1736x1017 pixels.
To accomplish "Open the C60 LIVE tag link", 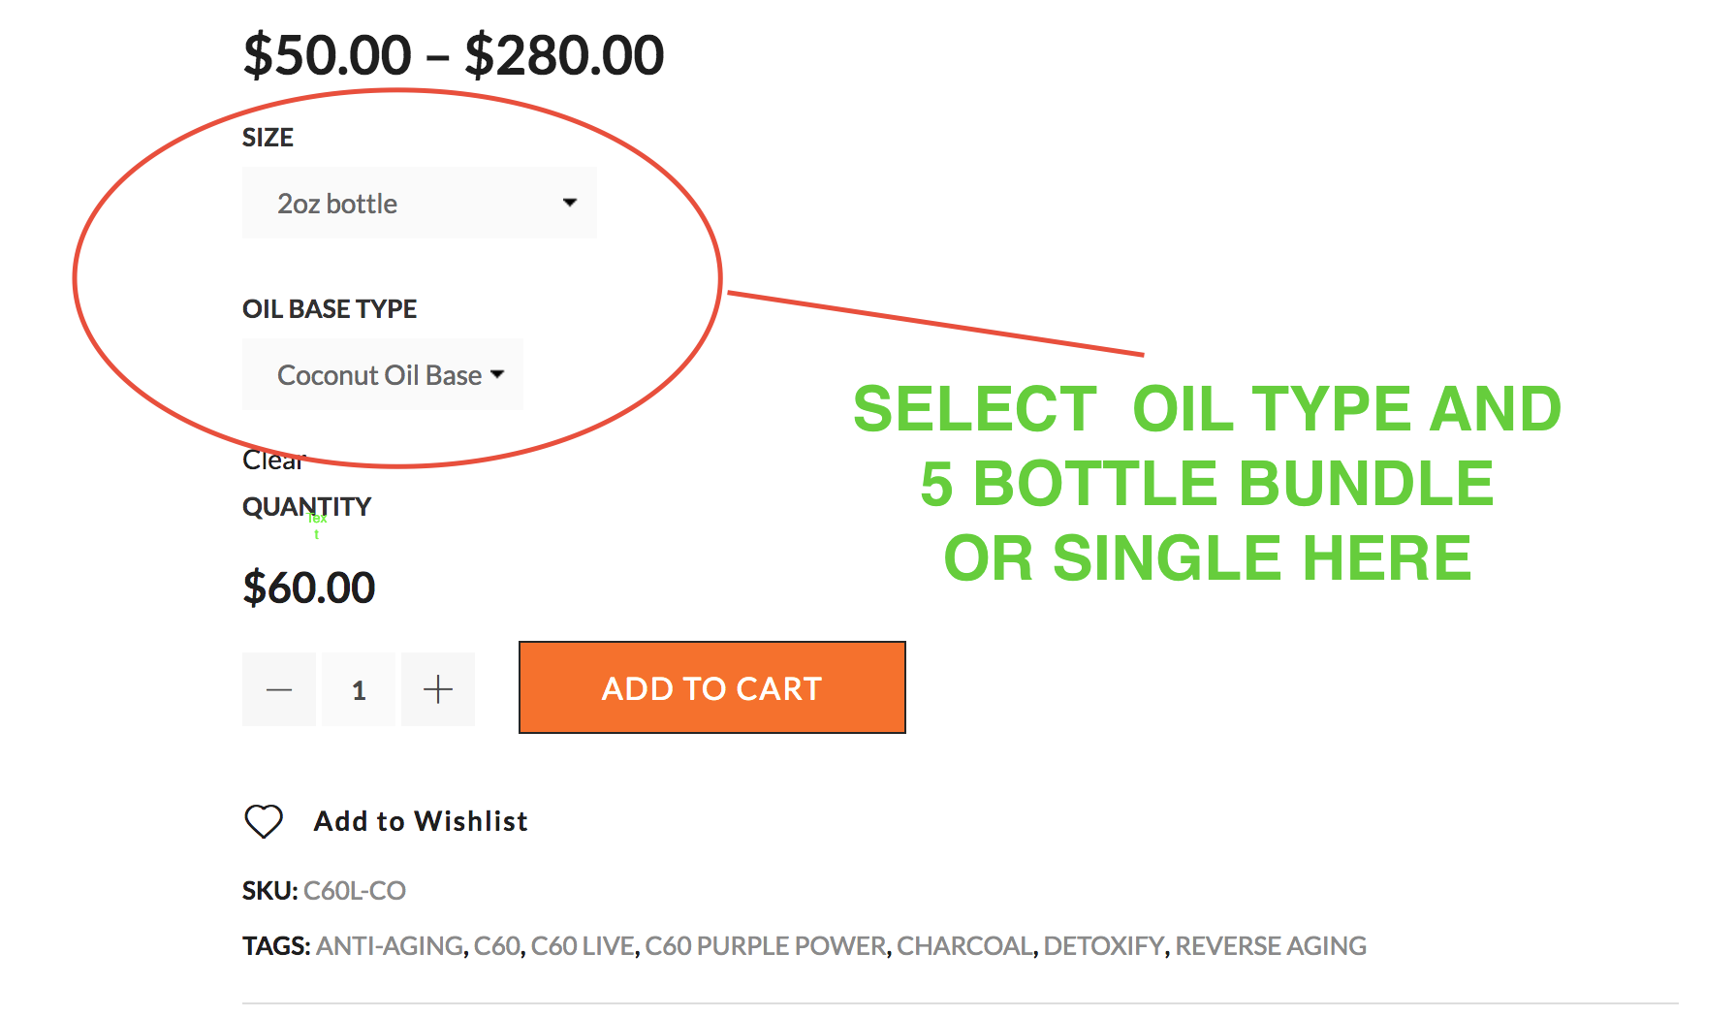I will (x=583, y=945).
